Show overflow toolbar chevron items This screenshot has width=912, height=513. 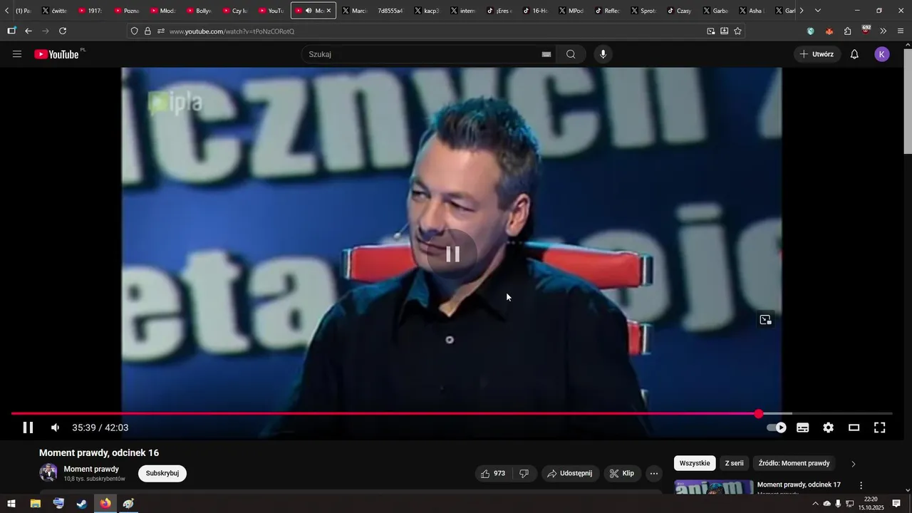(883, 31)
